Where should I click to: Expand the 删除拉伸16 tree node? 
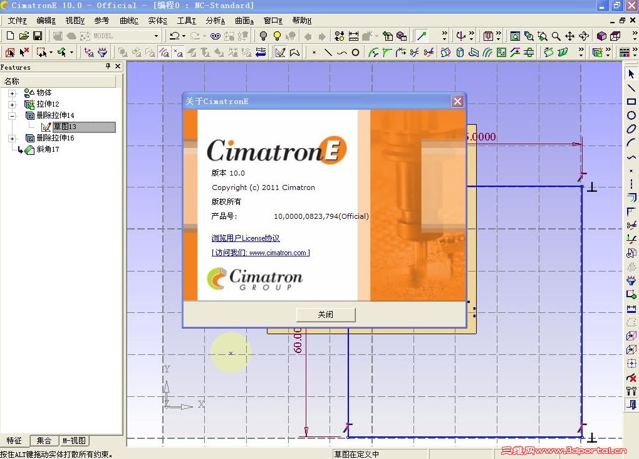point(13,139)
